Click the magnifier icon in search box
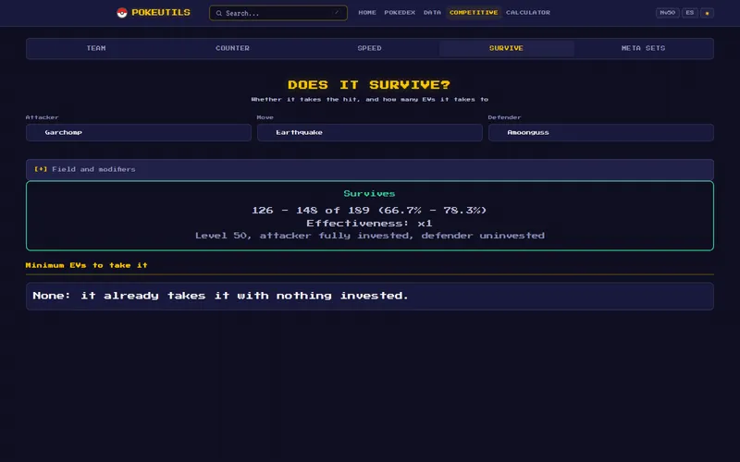This screenshot has width=740, height=462. [x=219, y=13]
